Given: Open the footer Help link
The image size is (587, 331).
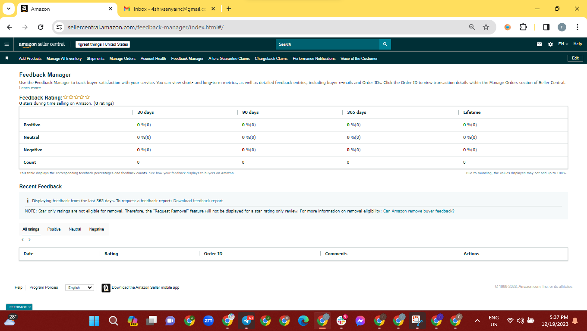Looking at the screenshot, I should point(19,287).
